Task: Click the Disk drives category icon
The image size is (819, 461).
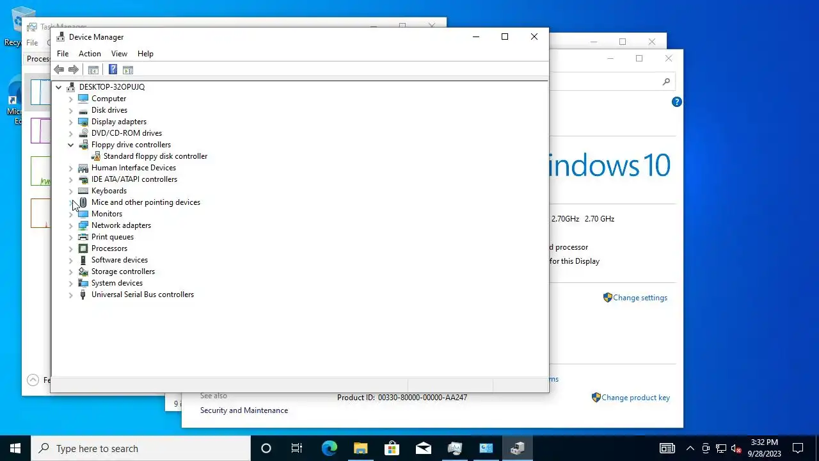Action: point(83,110)
